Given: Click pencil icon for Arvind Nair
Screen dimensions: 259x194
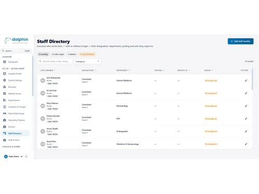Looking at the screenshot, I should click(246, 93).
